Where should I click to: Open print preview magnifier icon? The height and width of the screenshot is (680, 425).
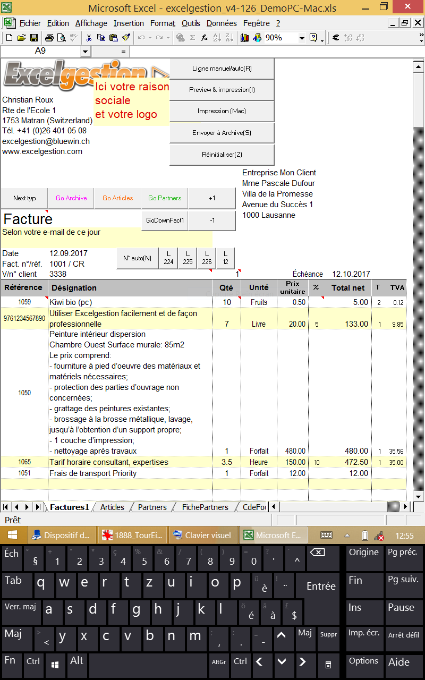[61, 38]
